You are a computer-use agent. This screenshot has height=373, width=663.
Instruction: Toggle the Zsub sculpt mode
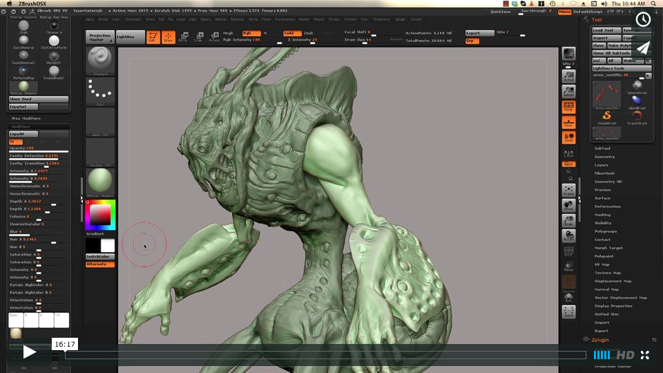(309, 33)
